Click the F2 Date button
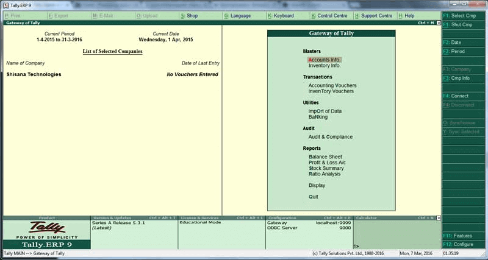Screen dimensions: 488x260 [x=463, y=43]
